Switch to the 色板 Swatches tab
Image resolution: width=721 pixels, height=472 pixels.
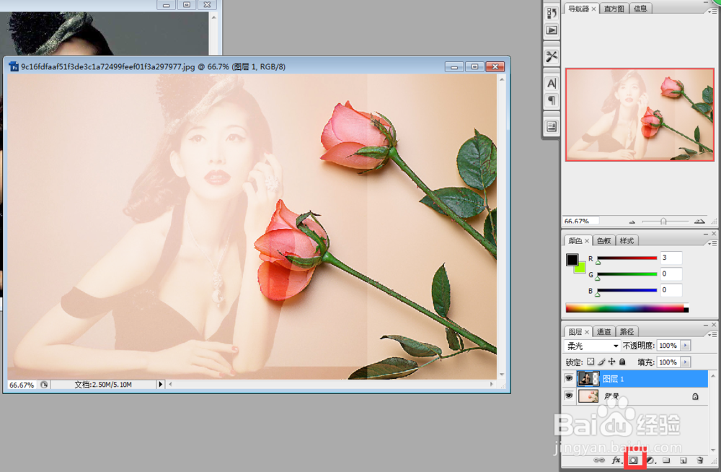point(603,241)
